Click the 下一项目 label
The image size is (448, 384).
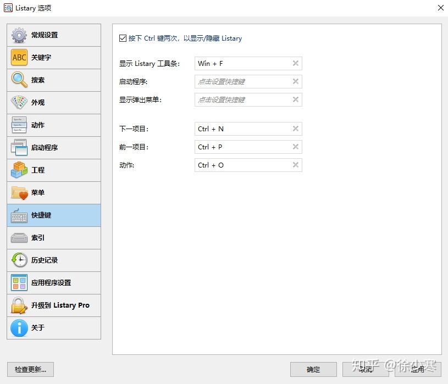click(134, 129)
